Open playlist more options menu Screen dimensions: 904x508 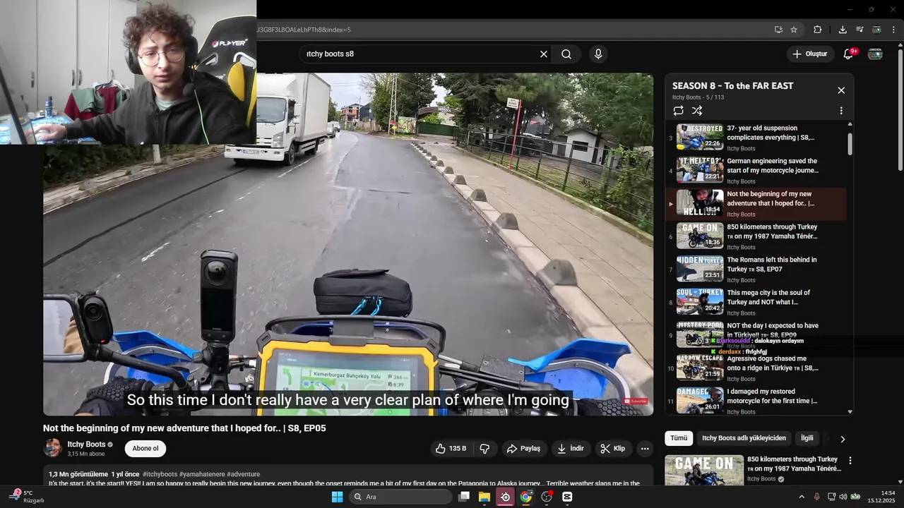click(x=841, y=111)
